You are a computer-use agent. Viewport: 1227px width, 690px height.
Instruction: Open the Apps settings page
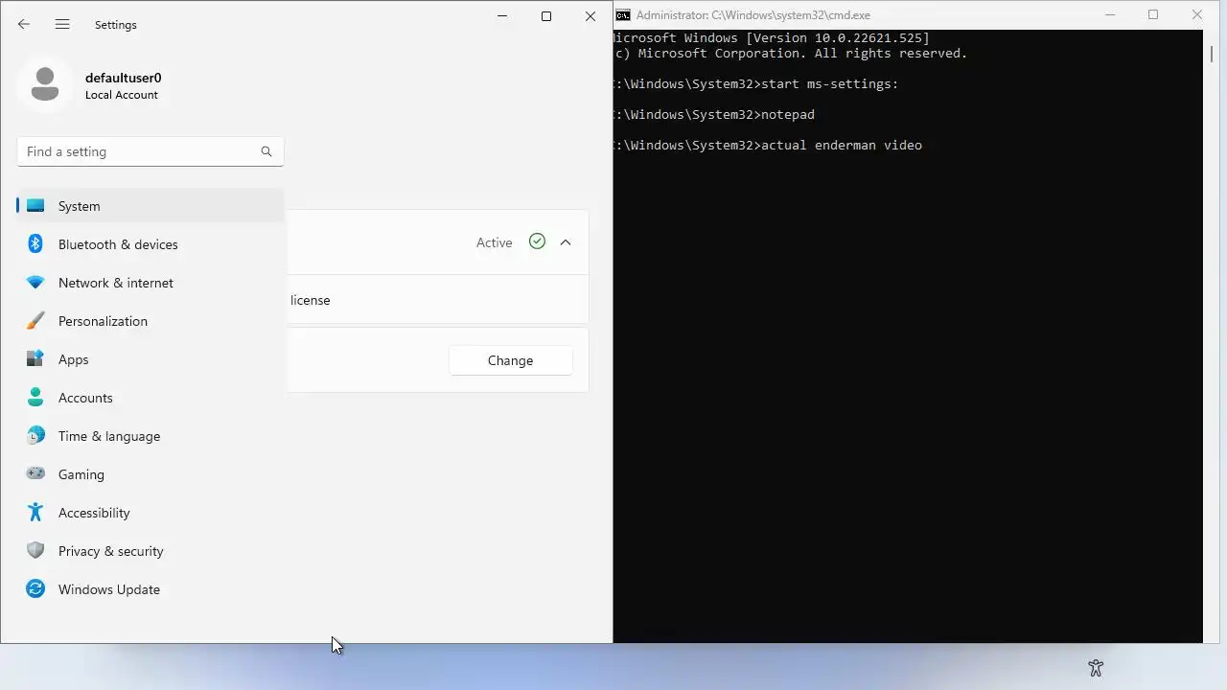tap(150, 359)
